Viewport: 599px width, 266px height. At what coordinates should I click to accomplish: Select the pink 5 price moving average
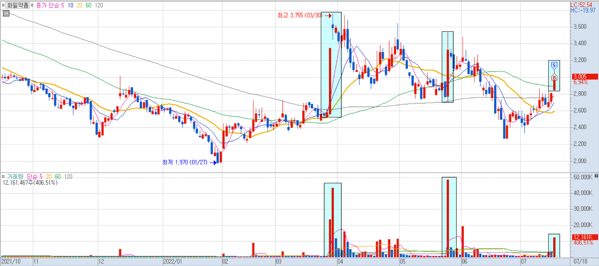(63, 5)
